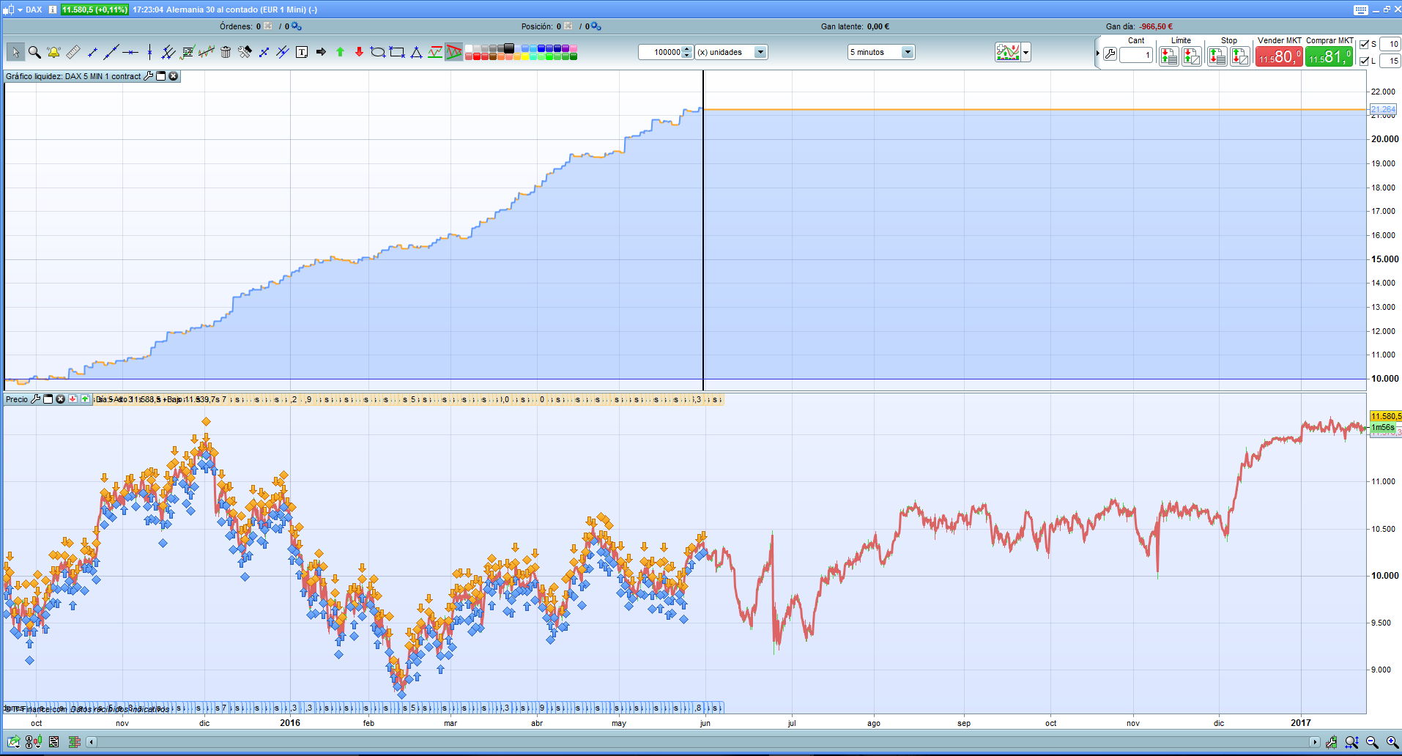Click the Comprar MKT buy button
This screenshot has width=1402, height=756.
(x=1329, y=56)
